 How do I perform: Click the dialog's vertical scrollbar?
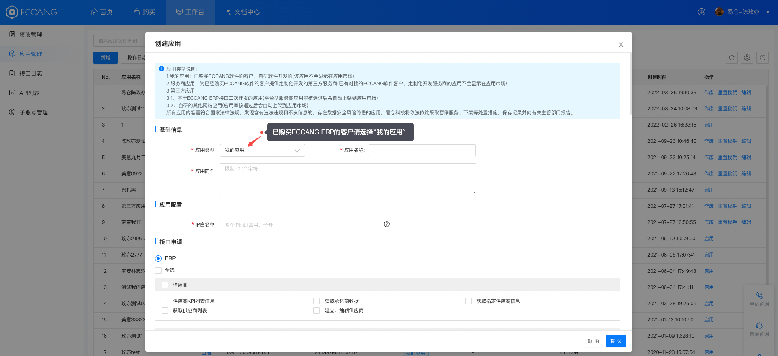point(631,84)
